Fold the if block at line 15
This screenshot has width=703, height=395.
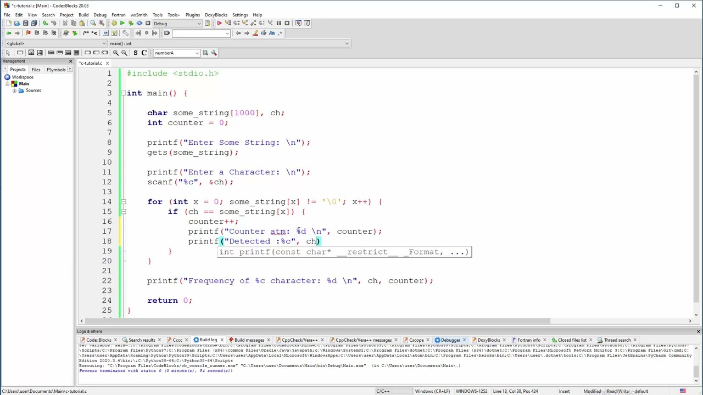point(123,212)
